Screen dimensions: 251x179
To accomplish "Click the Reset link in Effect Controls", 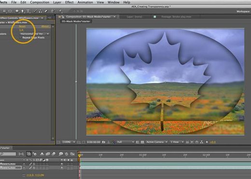I will coord(22,26).
